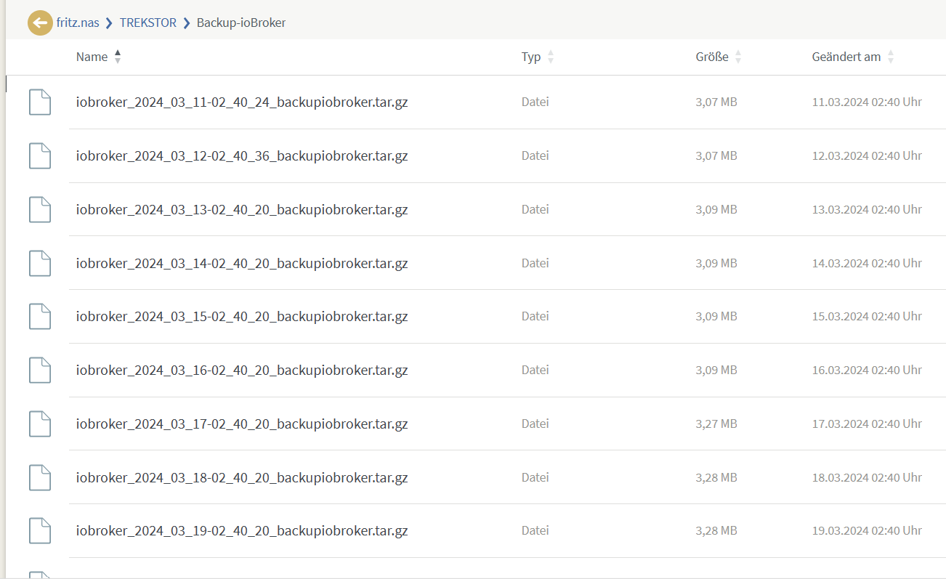Sort files by Name column arrows
Viewport: 946px width, 579px height.
[x=118, y=57]
